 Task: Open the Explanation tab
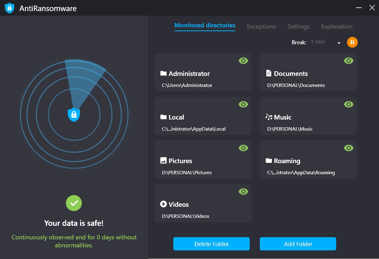point(337,27)
